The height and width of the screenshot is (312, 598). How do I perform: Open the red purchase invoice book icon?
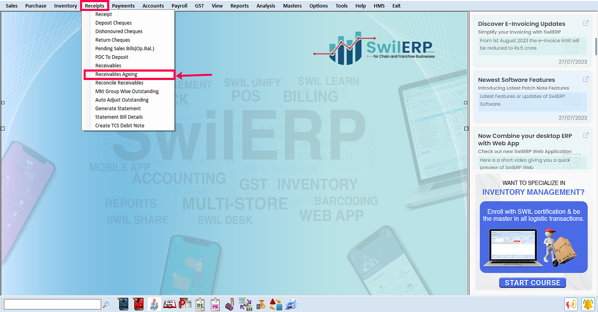coord(138,304)
